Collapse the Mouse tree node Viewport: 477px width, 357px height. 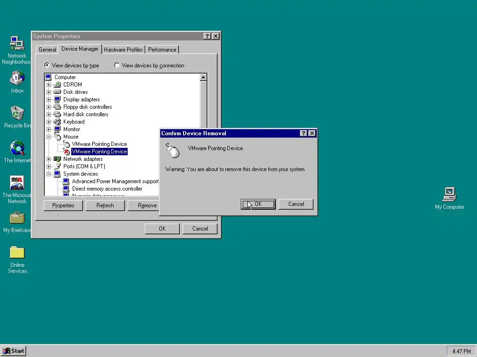[48, 137]
